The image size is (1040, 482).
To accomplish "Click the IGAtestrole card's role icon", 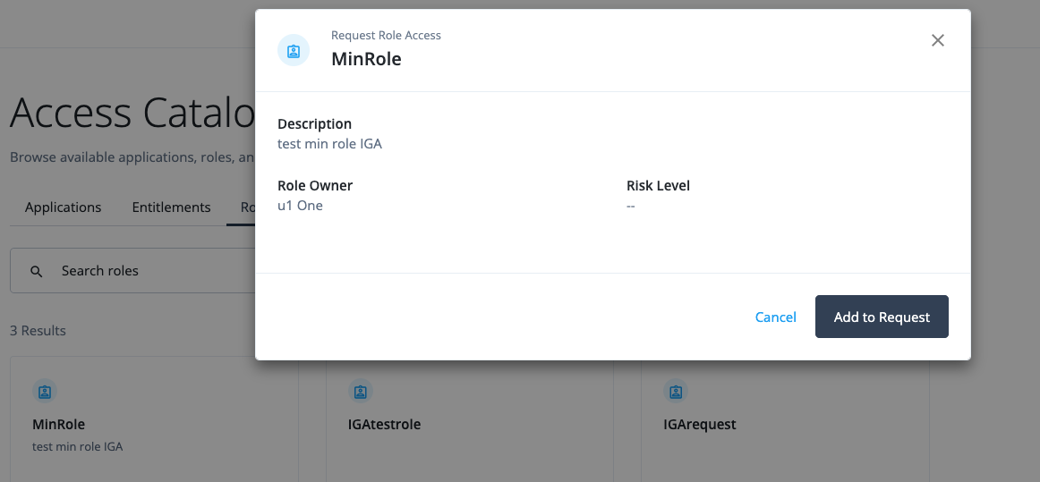I will point(361,391).
